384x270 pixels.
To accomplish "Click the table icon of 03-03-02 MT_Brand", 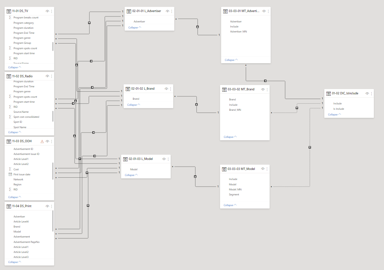I will [x=224, y=90].
